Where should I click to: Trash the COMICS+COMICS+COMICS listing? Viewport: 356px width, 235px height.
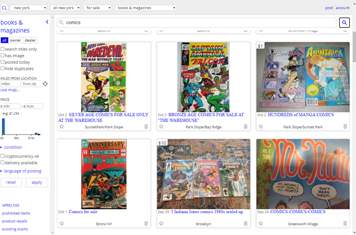[x=345, y=223]
